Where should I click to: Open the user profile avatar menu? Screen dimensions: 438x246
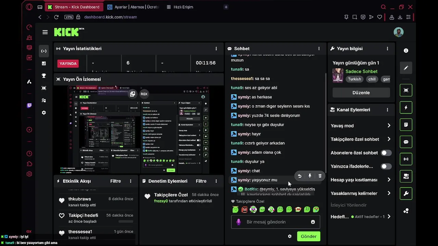398,32
